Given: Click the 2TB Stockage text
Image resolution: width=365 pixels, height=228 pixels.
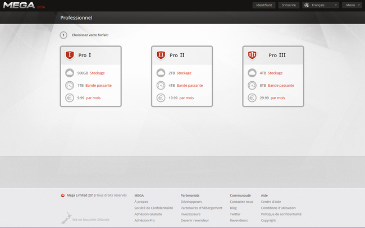Looking at the screenshot, I should [x=180, y=73].
